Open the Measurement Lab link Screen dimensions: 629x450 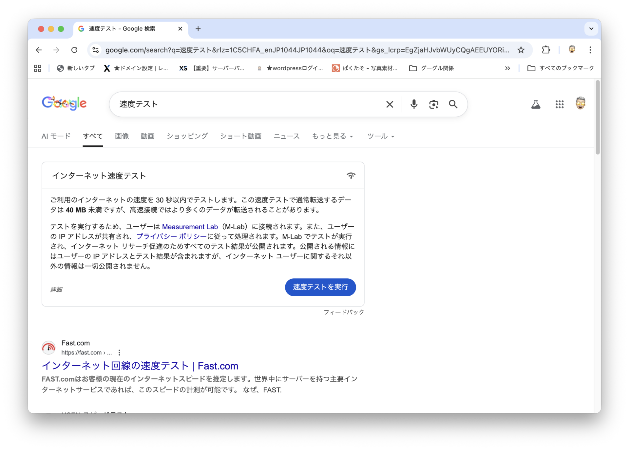pyautogui.click(x=190, y=227)
